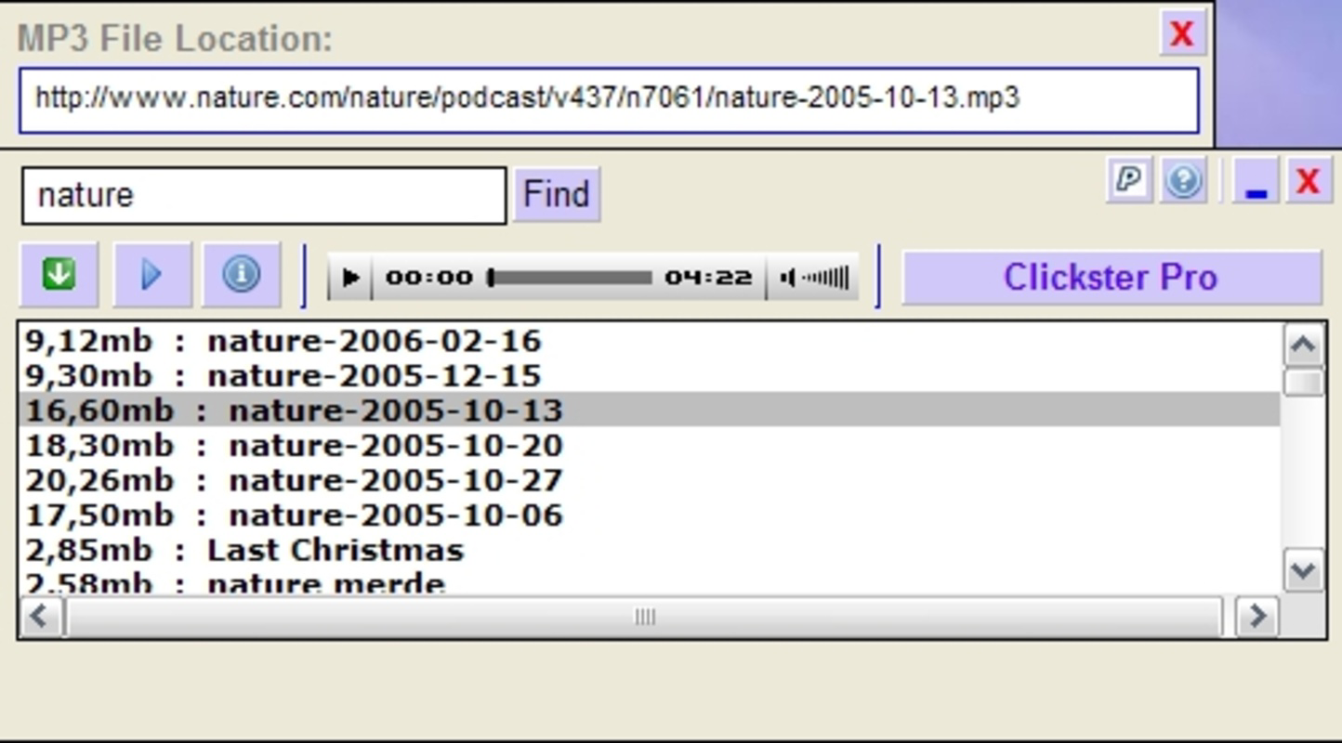The width and height of the screenshot is (1342, 743).
Task: Open PayPal donation page via P icon
Action: click(x=1126, y=181)
